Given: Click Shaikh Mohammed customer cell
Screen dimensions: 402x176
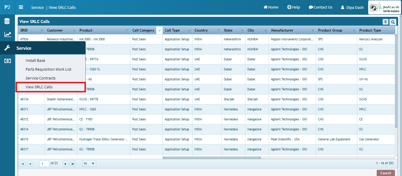Looking at the screenshot, I should 61,99.
